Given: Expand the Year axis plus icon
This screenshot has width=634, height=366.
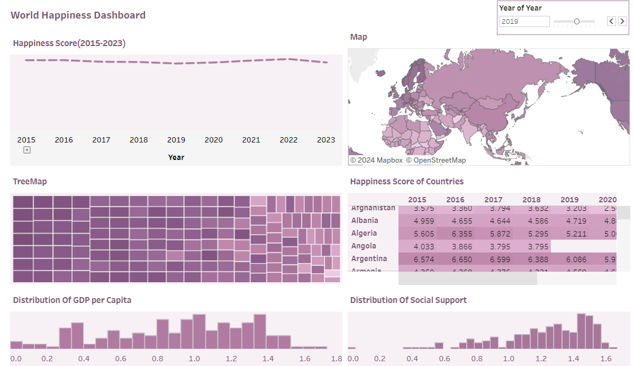Looking at the screenshot, I should click(x=26, y=150).
